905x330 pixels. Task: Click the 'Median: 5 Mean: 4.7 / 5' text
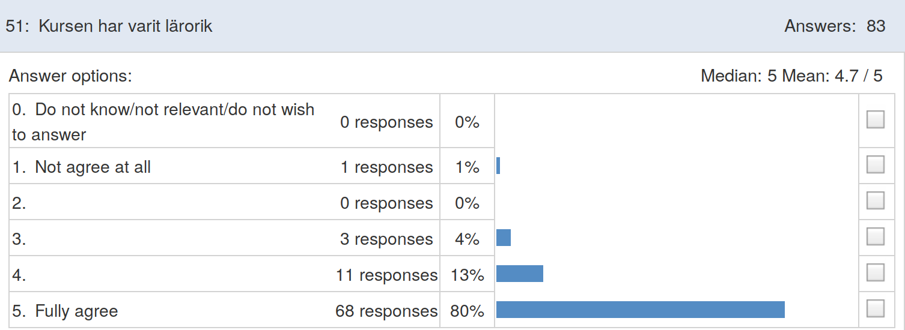tap(791, 76)
